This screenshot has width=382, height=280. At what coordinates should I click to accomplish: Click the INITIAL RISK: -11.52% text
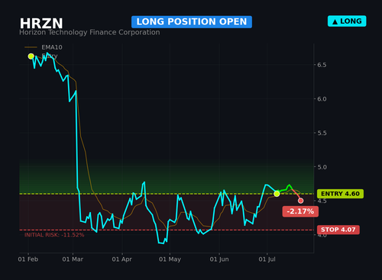coord(54,235)
